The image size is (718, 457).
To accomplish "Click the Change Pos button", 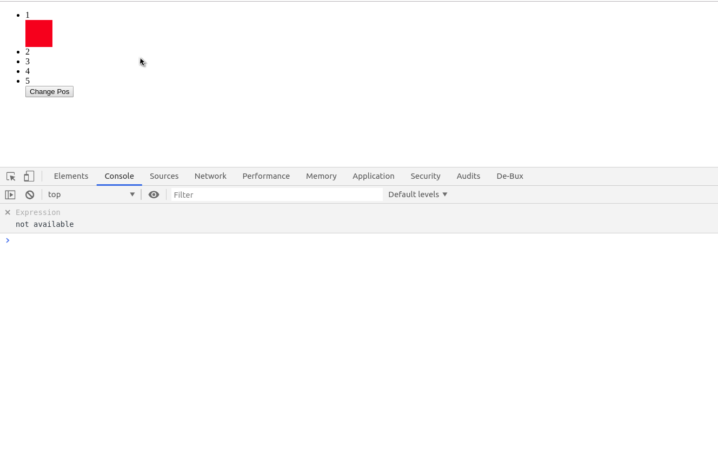I will [x=49, y=92].
